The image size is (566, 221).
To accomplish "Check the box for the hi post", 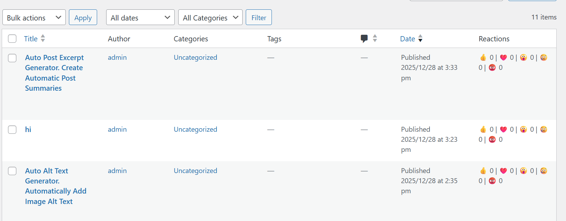I will click(12, 130).
